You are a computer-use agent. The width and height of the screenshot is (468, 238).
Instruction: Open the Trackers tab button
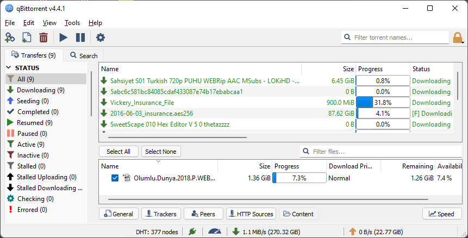(x=161, y=214)
